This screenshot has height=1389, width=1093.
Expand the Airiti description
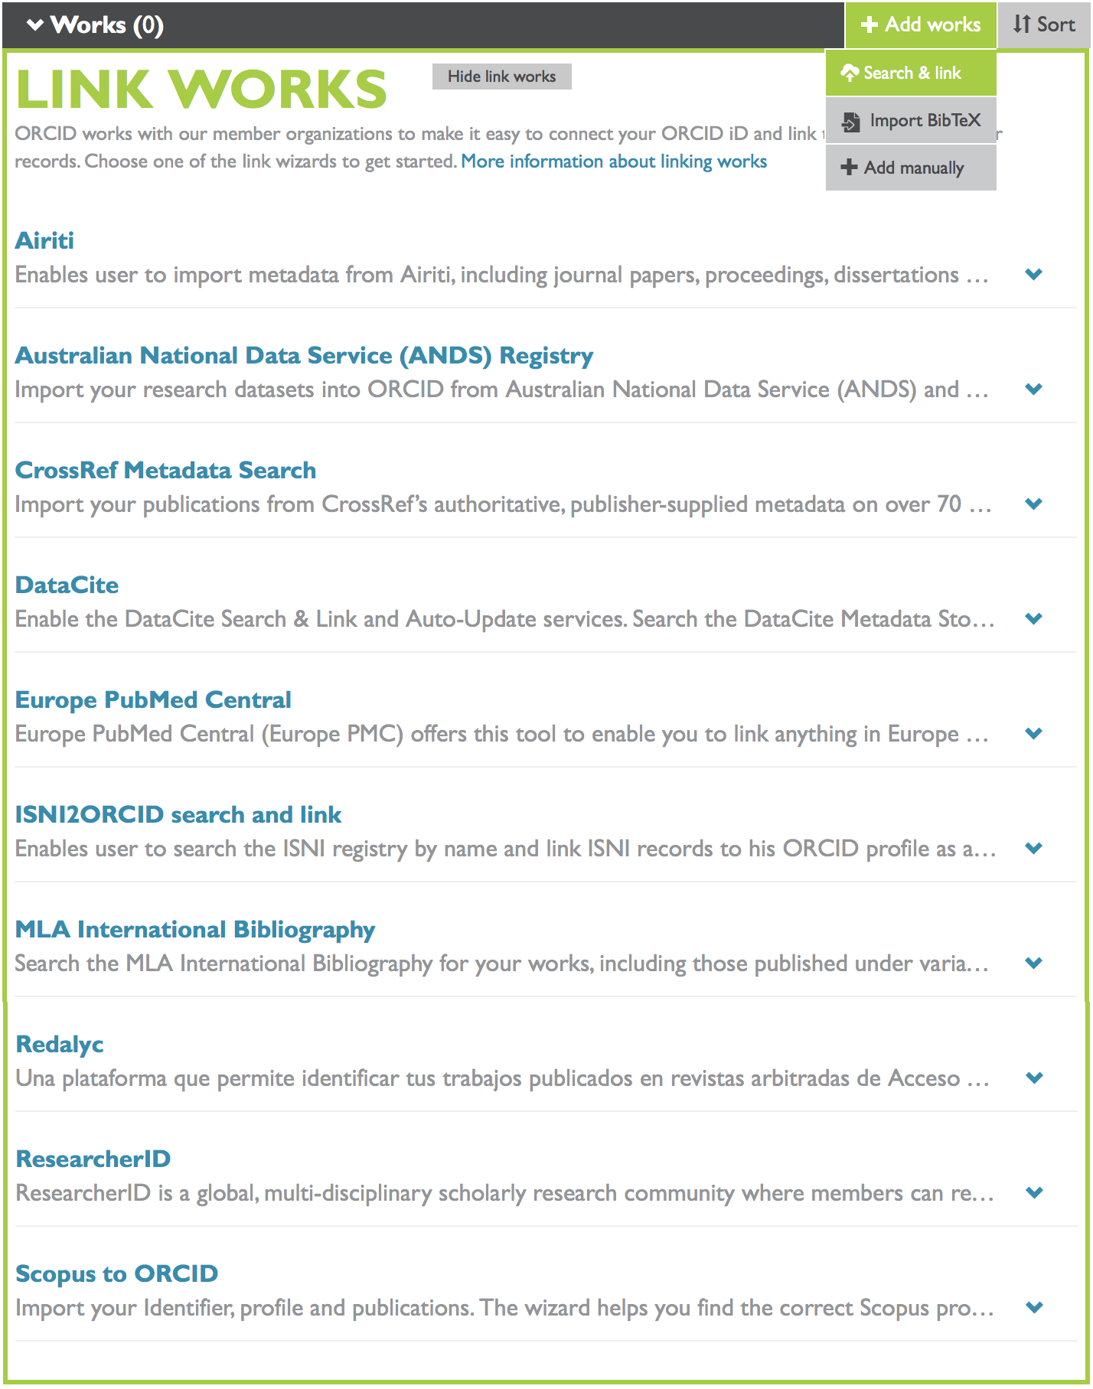click(1034, 274)
